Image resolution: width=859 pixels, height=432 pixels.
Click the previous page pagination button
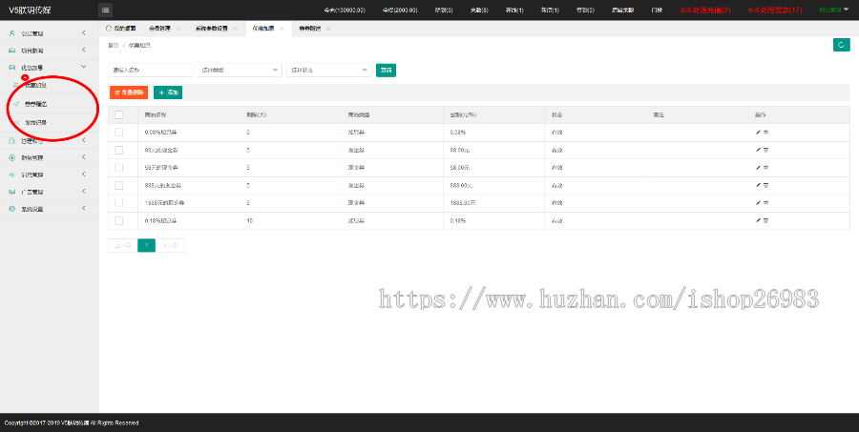coord(123,246)
